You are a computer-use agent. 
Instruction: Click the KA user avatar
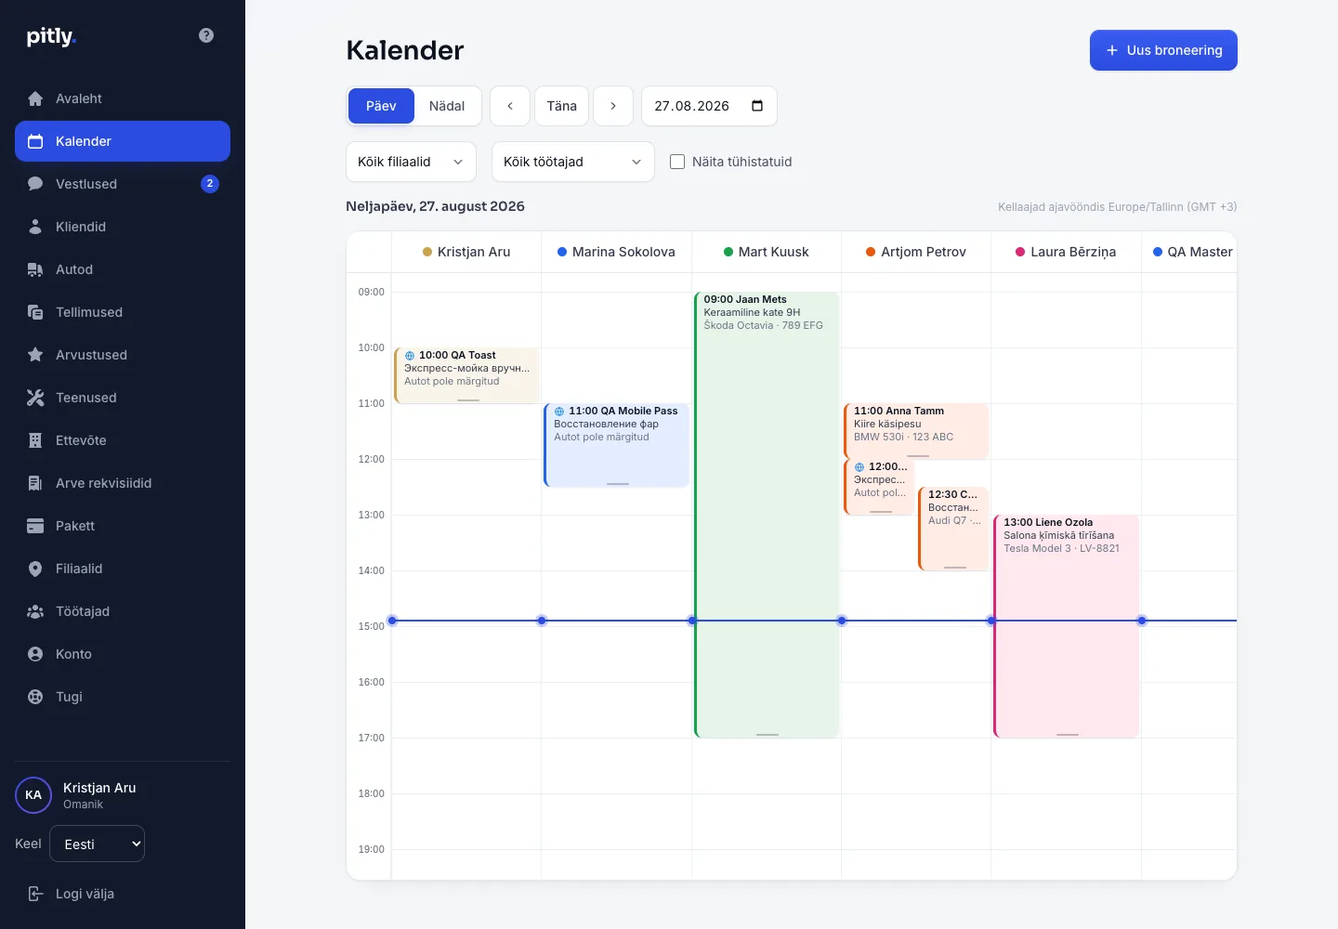point(33,795)
